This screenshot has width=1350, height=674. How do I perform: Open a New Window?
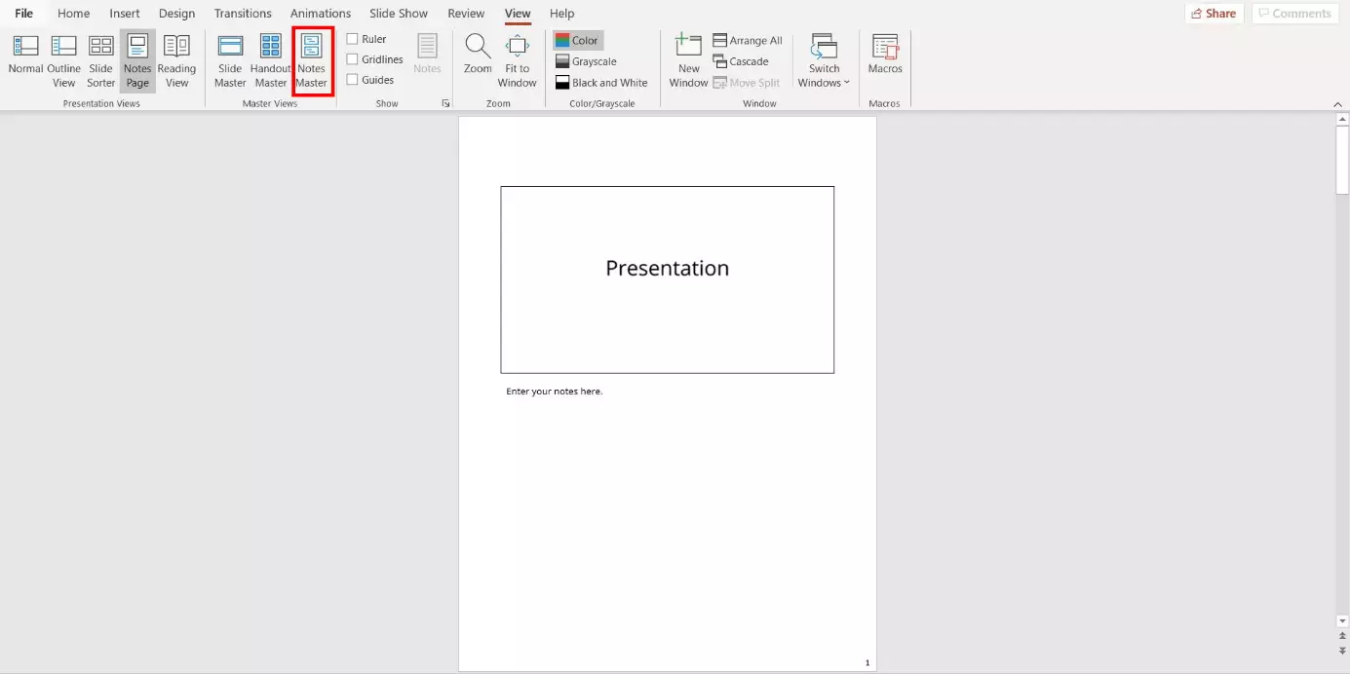coord(688,61)
